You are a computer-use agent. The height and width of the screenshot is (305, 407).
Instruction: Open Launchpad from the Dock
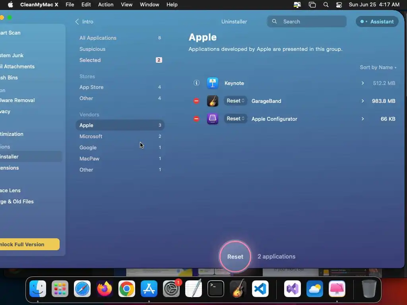coord(60,289)
